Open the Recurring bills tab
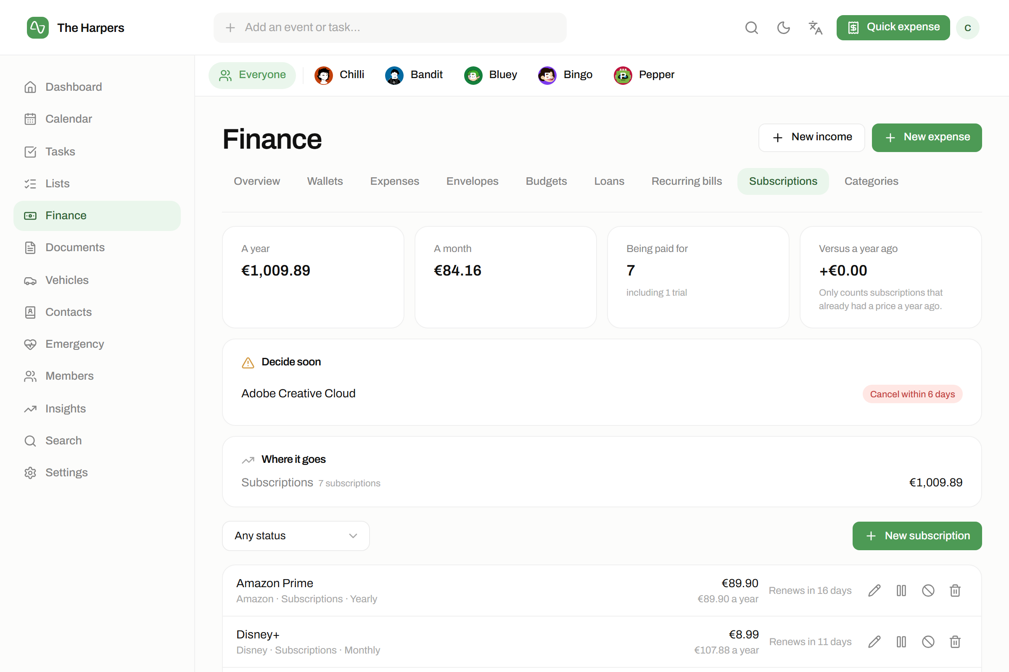Viewport: 1009px width, 672px height. pos(687,181)
